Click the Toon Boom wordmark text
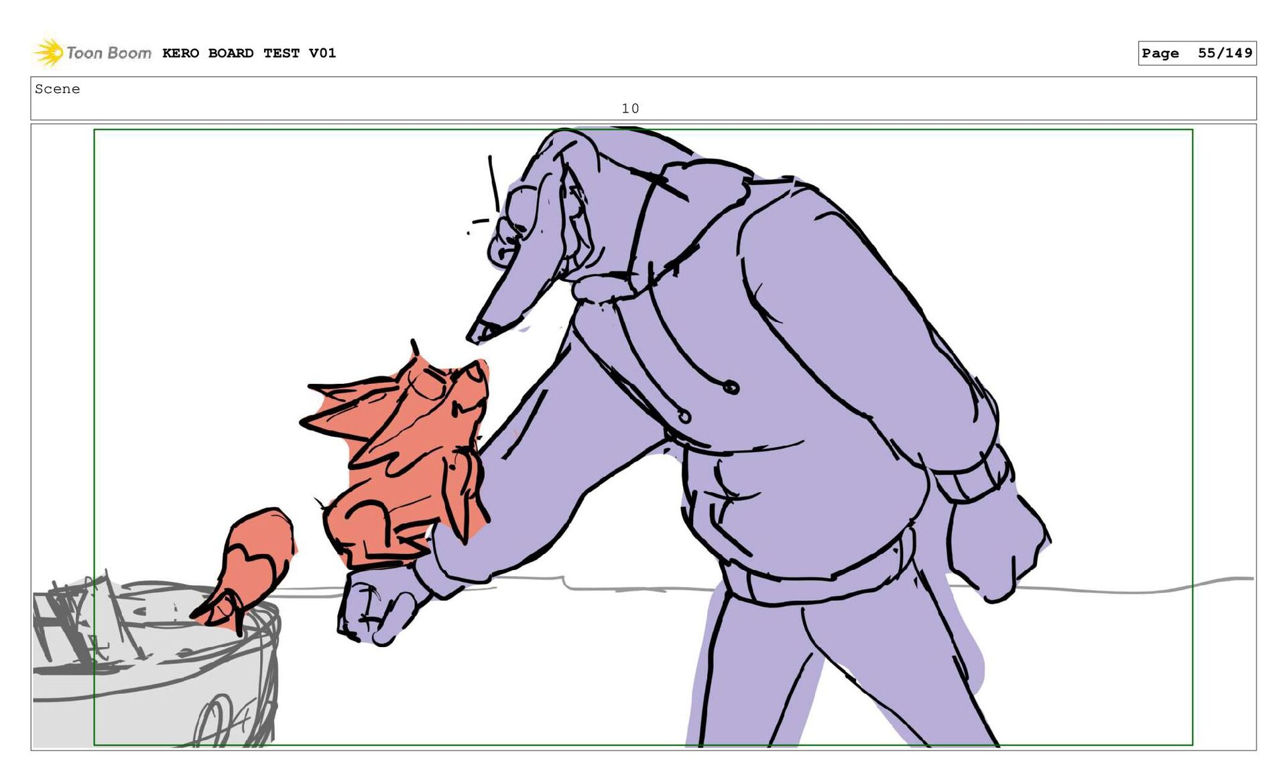1287x781 pixels. (x=109, y=53)
